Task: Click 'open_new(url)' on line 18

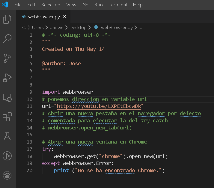Action: 148,156
